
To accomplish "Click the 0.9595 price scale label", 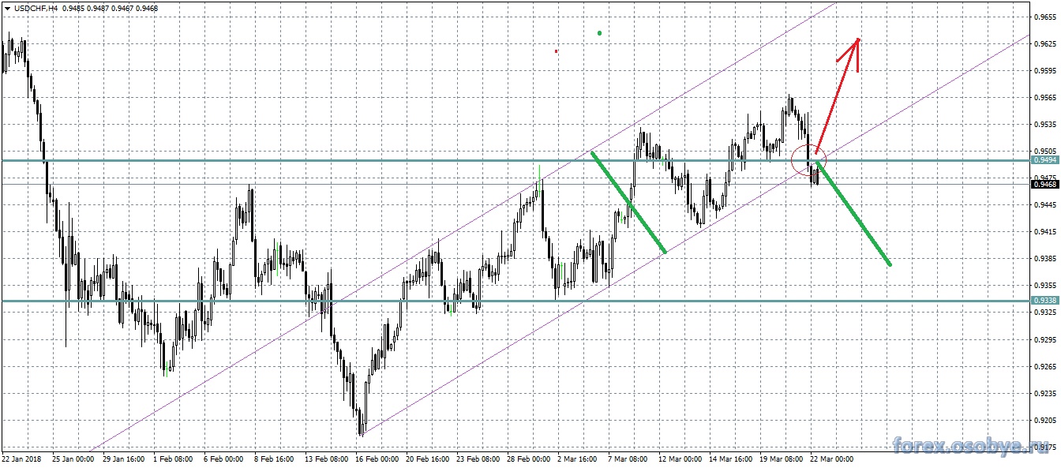I will (x=1044, y=70).
